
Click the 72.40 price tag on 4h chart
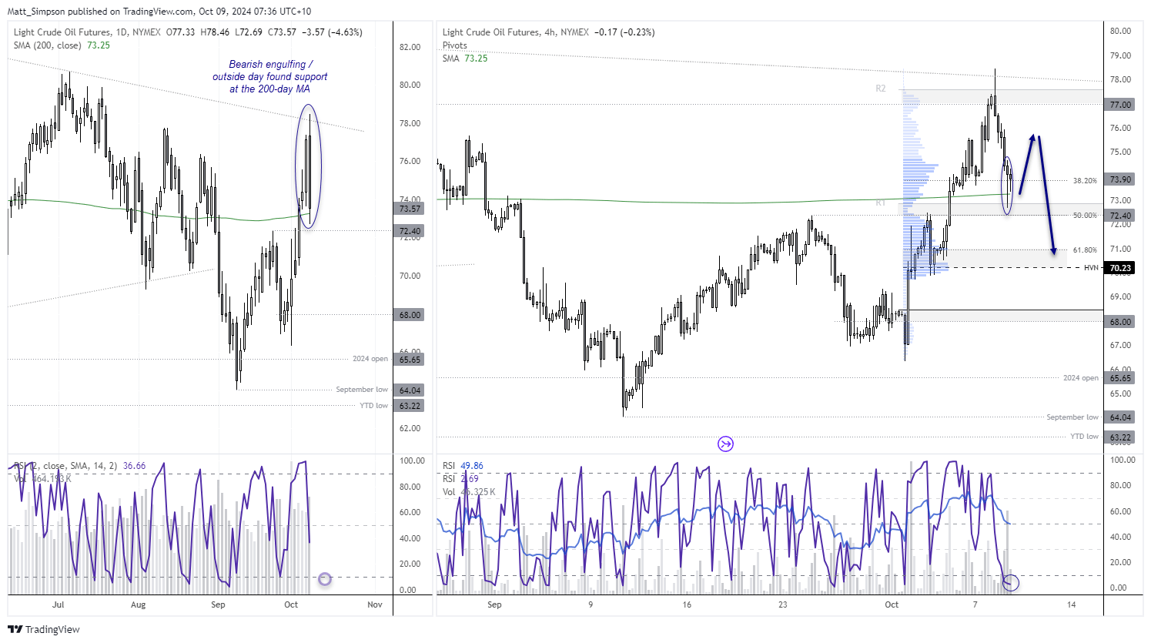pos(1120,216)
